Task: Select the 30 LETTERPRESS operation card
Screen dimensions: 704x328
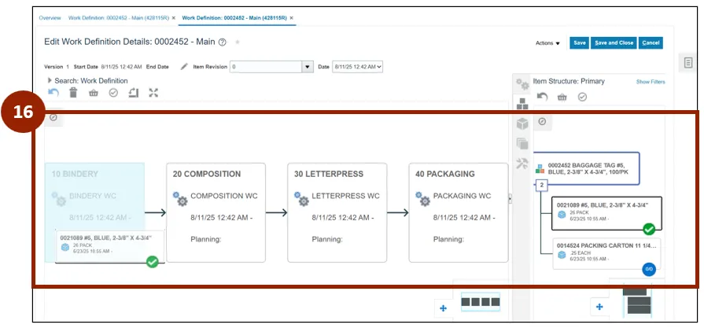Action: click(337, 212)
